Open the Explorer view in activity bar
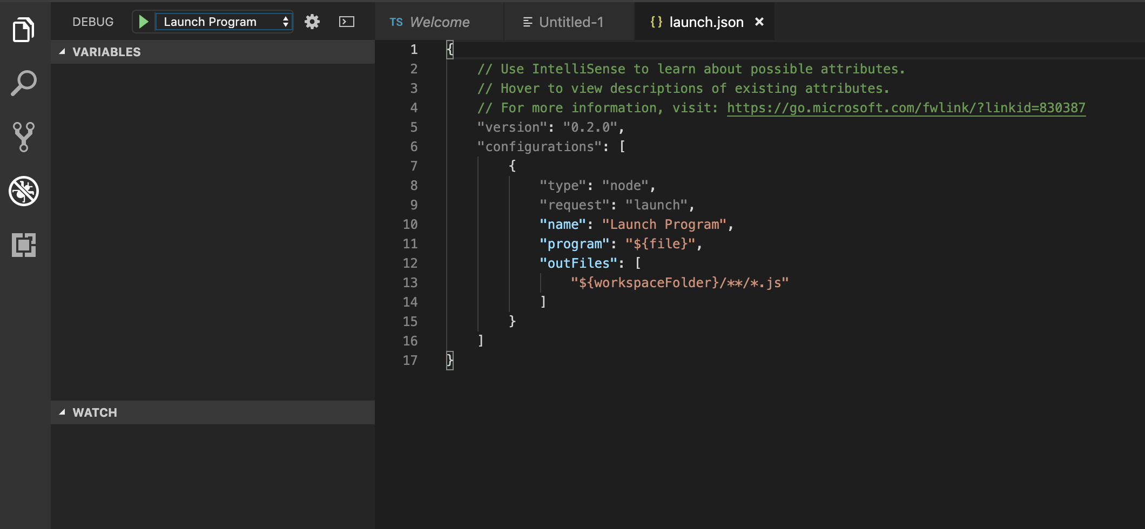The image size is (1145, 529). tap(24, 30)
